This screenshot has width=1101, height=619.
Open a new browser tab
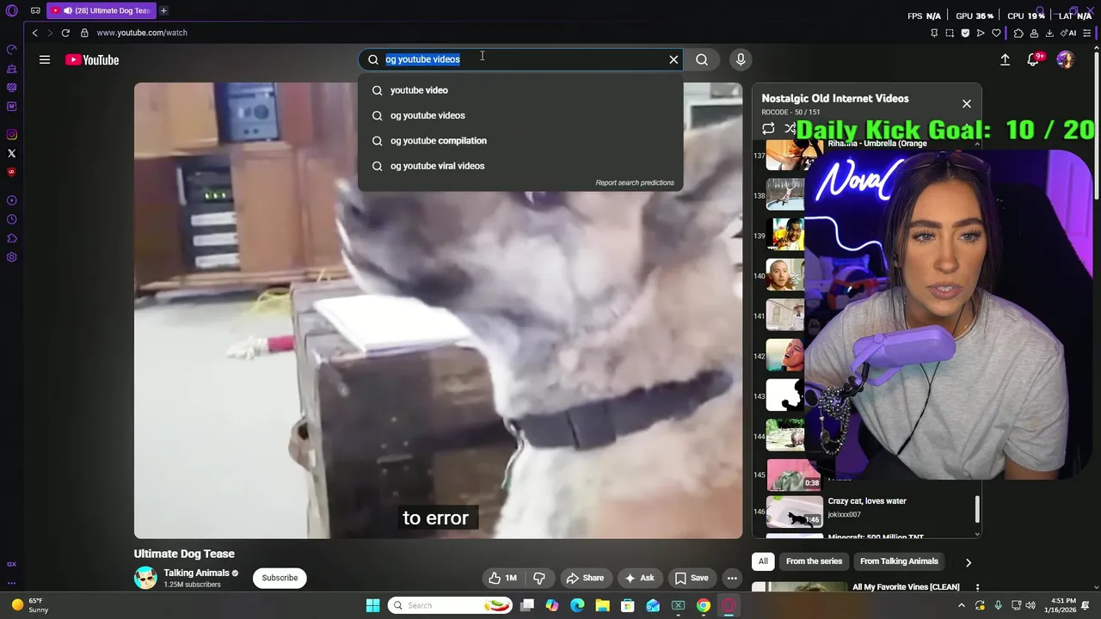tap(163, 11)
